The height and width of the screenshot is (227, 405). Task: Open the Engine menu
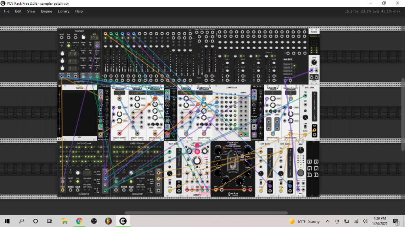click(47, 11)
